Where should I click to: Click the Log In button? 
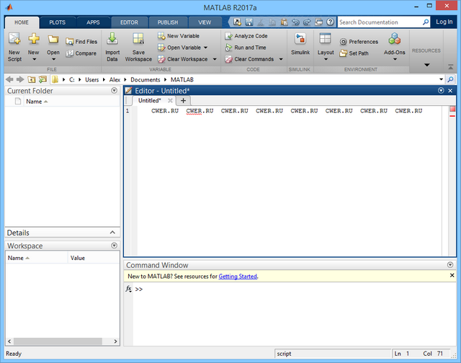click(x=444, y=22)
